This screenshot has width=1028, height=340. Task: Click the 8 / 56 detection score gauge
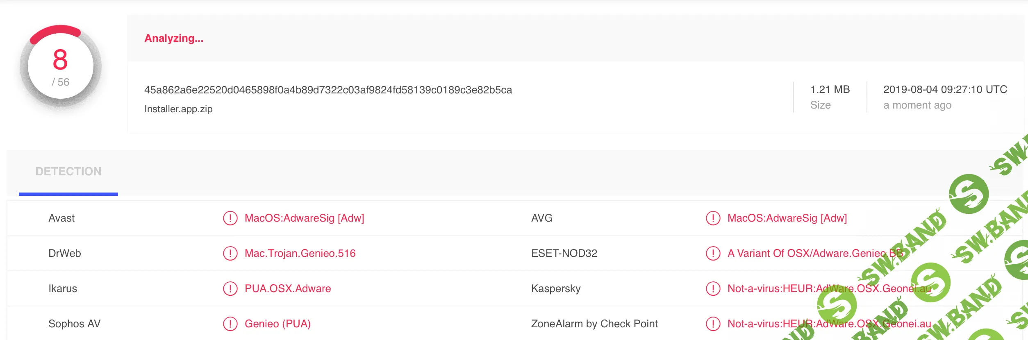(x=61, y=66)
